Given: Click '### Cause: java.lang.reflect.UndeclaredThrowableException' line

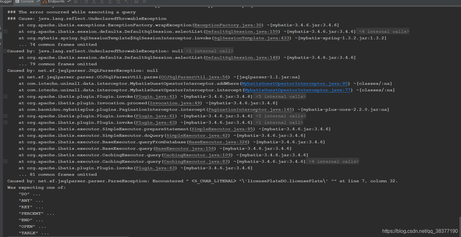Looking at the screenshot, I should (87, 19).
